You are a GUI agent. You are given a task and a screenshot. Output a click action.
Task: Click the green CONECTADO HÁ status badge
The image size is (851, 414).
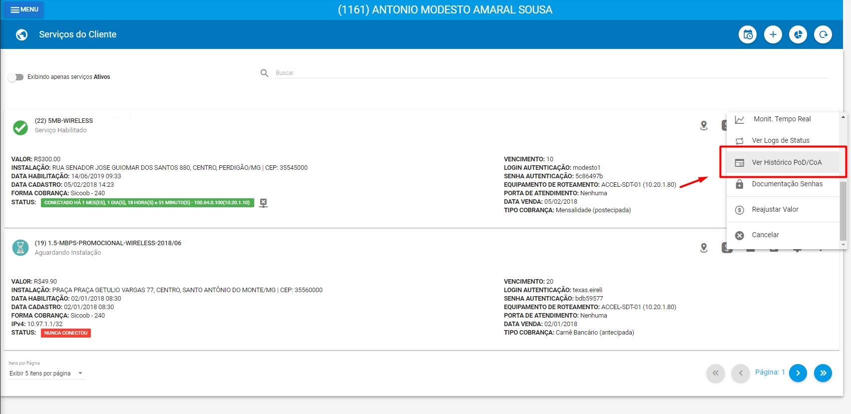click(x=147, y=203)
